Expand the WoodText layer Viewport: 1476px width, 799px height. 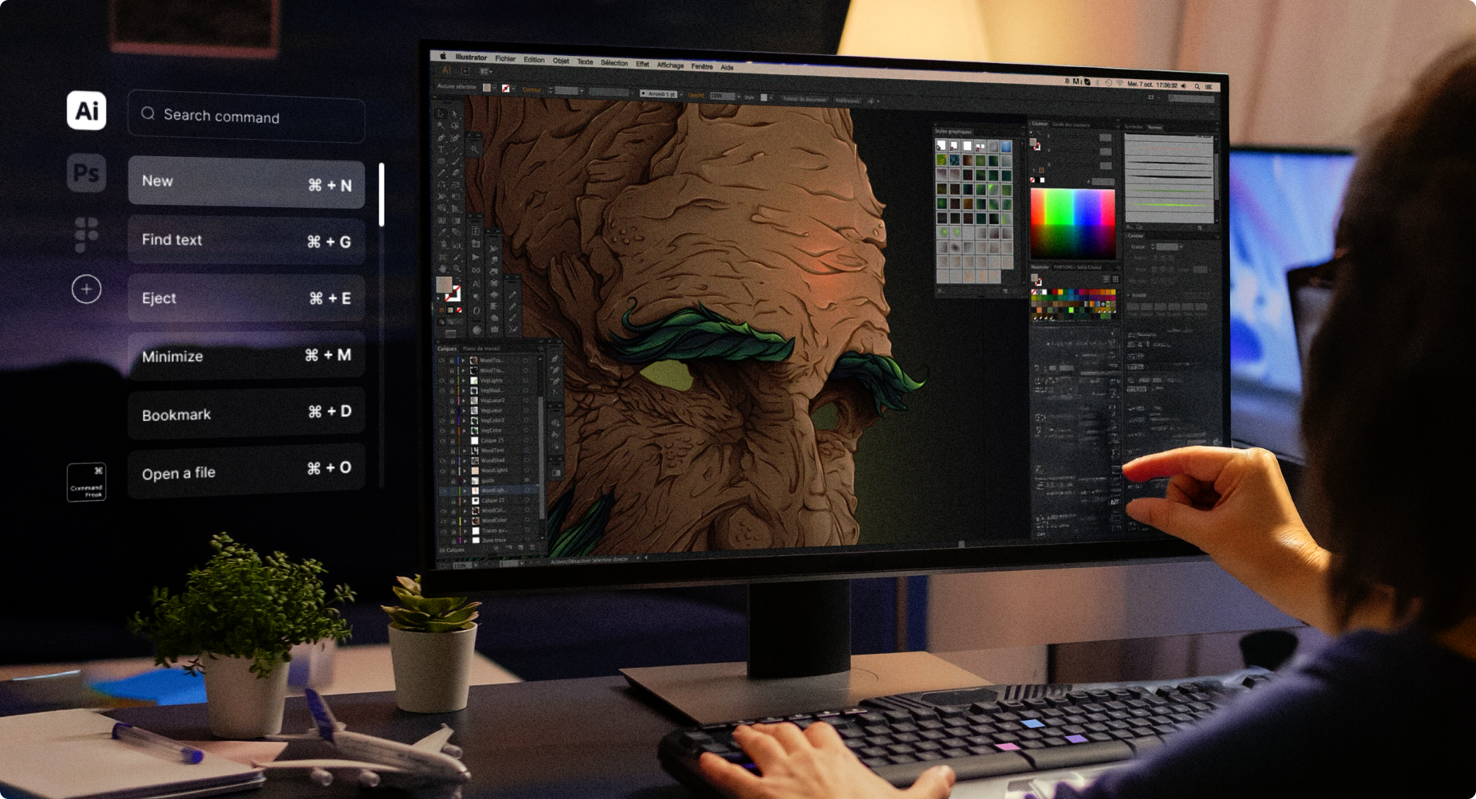click(464, 450)
